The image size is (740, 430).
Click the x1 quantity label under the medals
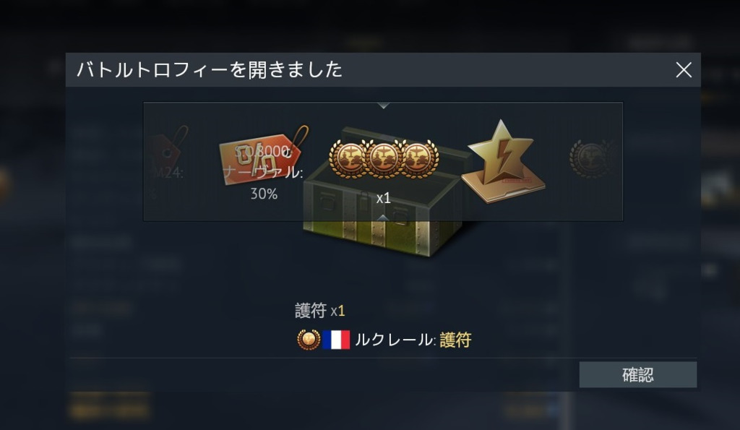383,198
